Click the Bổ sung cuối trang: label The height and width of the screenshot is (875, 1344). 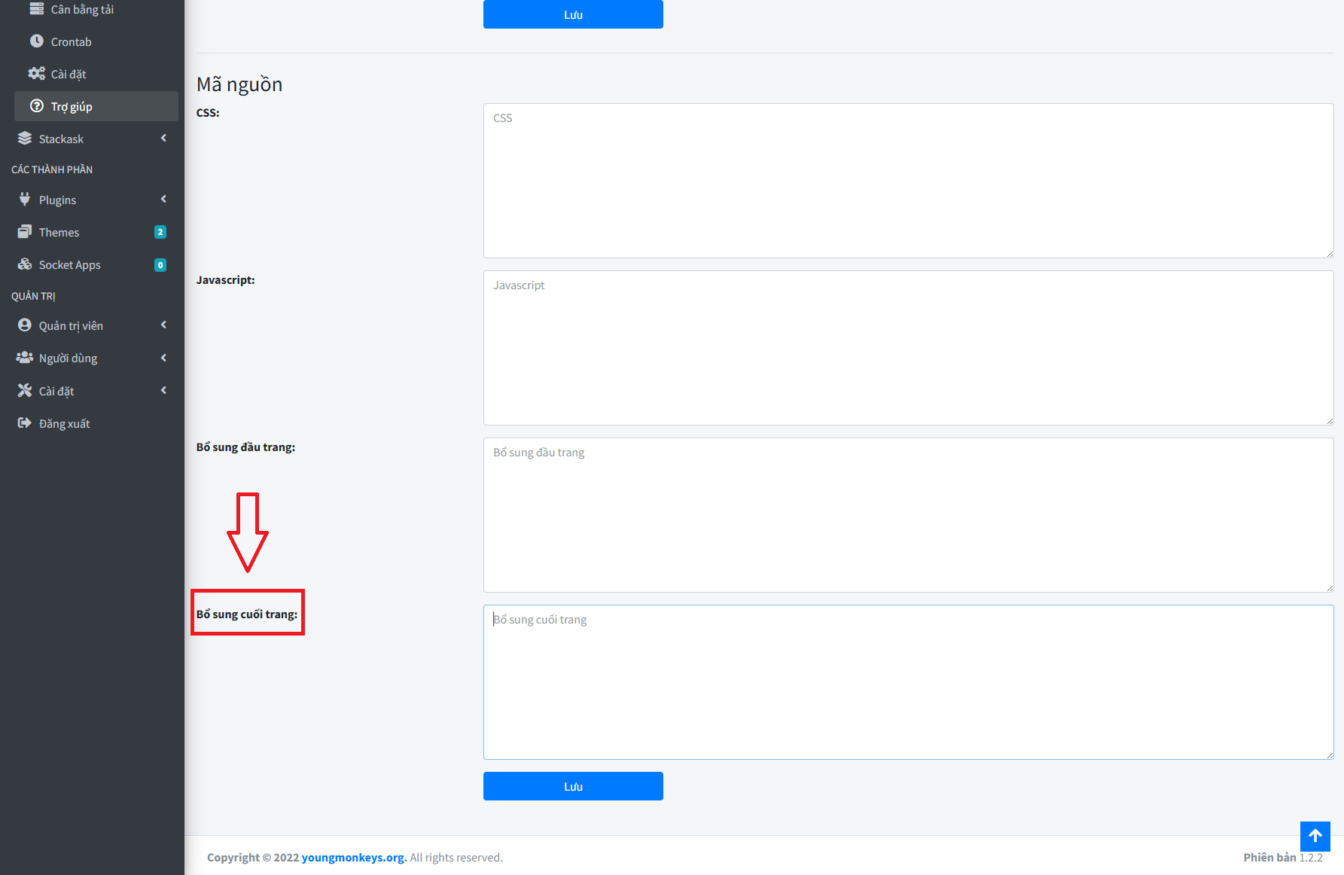click(247, 614)
